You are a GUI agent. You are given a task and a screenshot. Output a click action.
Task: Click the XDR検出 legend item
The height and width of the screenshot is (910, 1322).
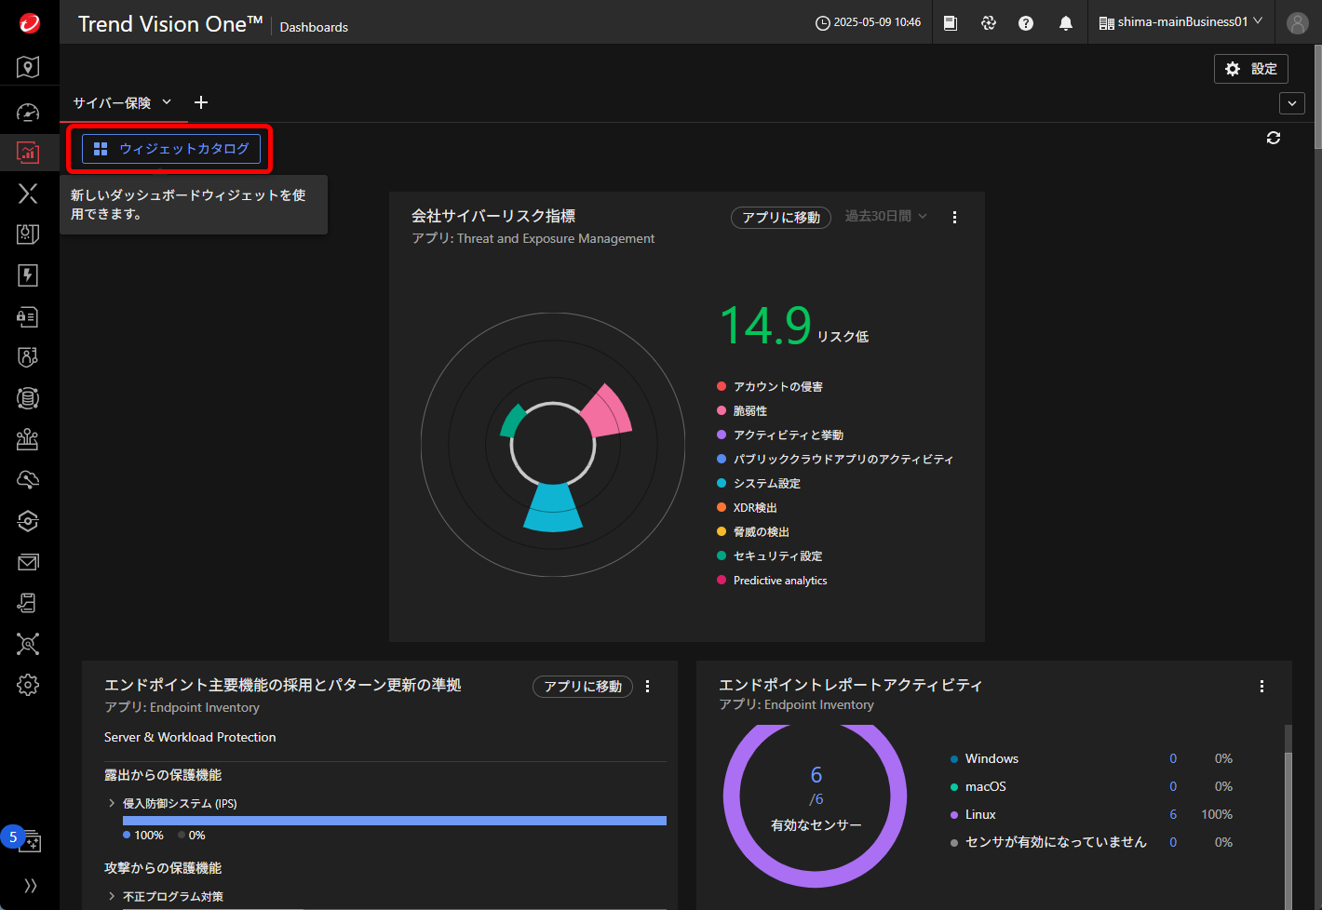tap(747, 507)
